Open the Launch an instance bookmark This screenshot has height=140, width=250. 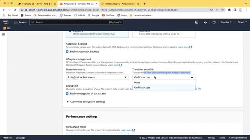click(x=141, y=15)
